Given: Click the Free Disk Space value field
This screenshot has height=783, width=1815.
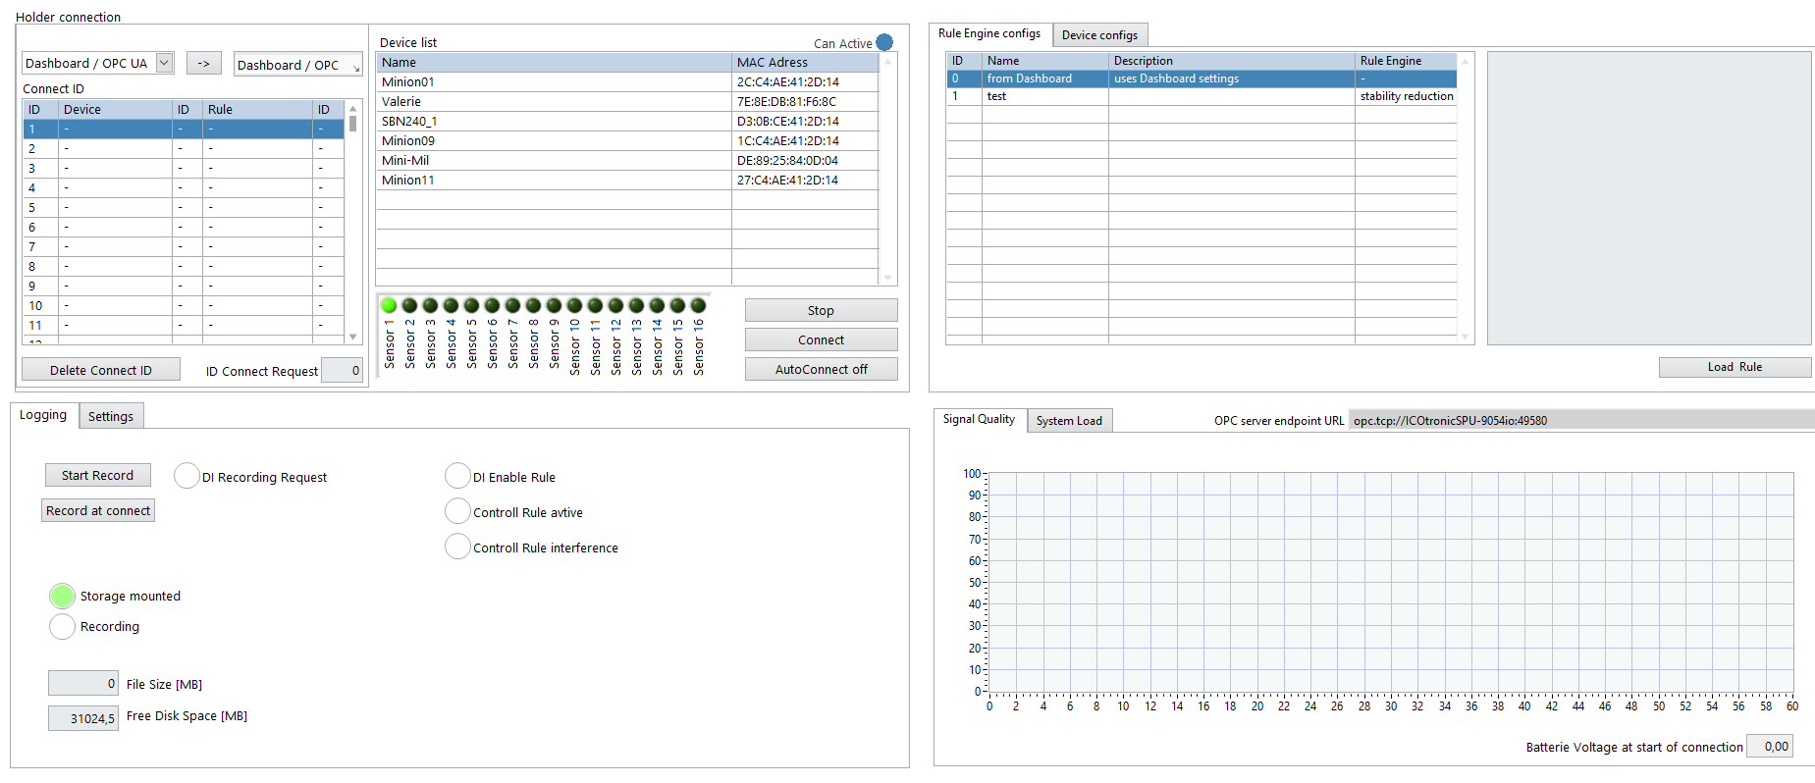Looking at the screenshot, I should pos(83,718).
